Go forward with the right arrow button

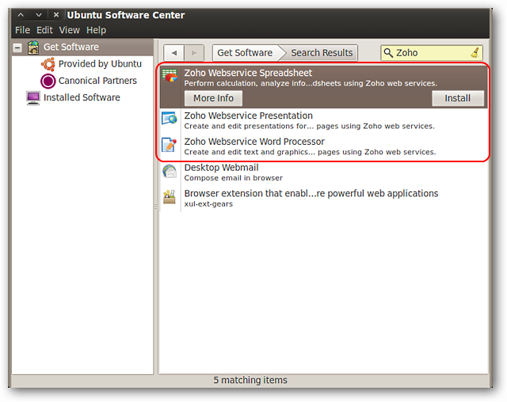coord(194,53)
